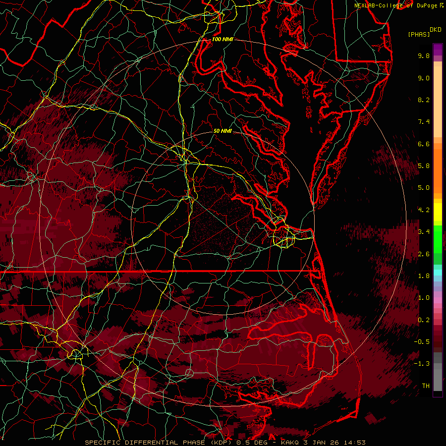Screen dimensions: 446x446
Task: Click the 'TH' threshold label on the scale
Action: 426,386
